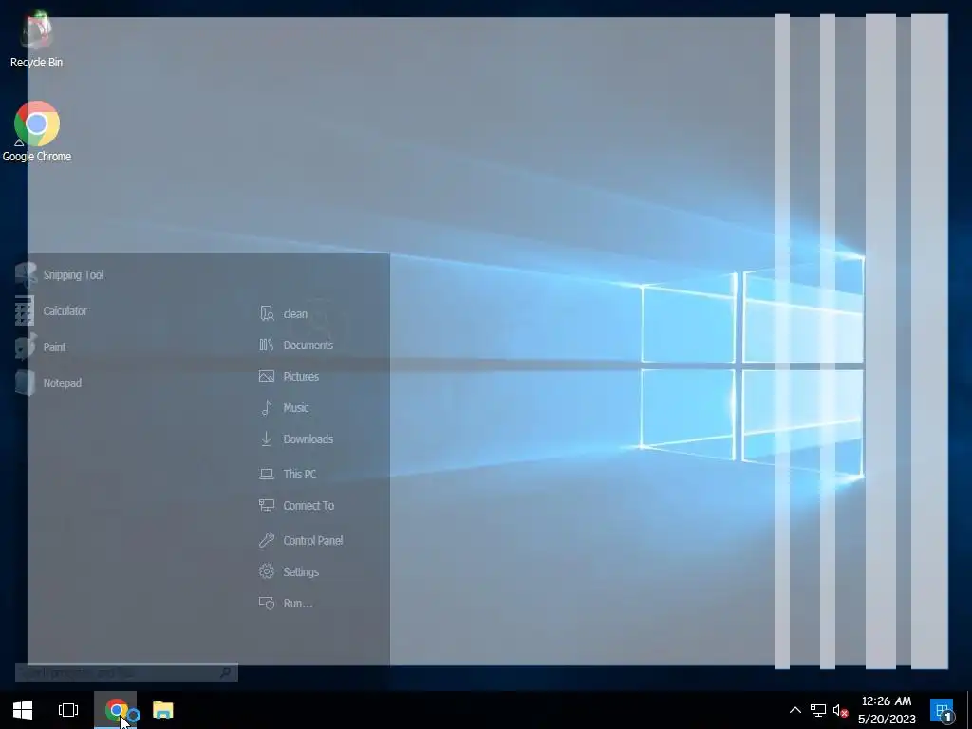Viewport: 972px width, 729px height.
Task: Click the Windows Start button
Action: pyautogui.click(x=23, y=710)
